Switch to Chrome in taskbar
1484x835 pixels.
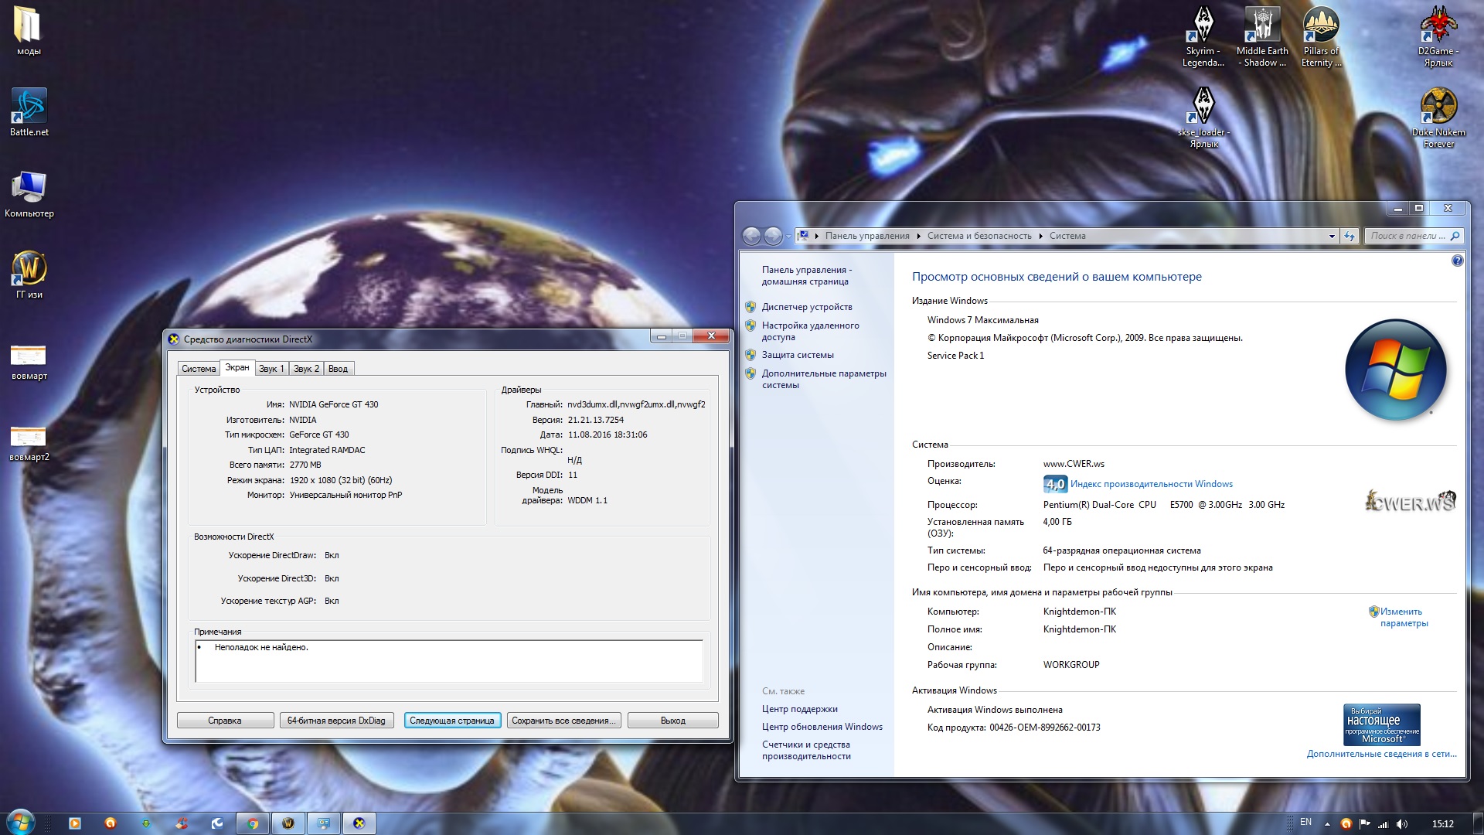pos(253,823)
